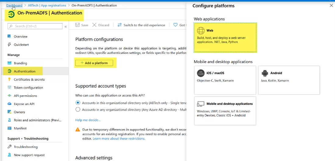Click the Web applications heading
Image resolution: width=335 pixels, height=161 pixels.
[209, 19]
